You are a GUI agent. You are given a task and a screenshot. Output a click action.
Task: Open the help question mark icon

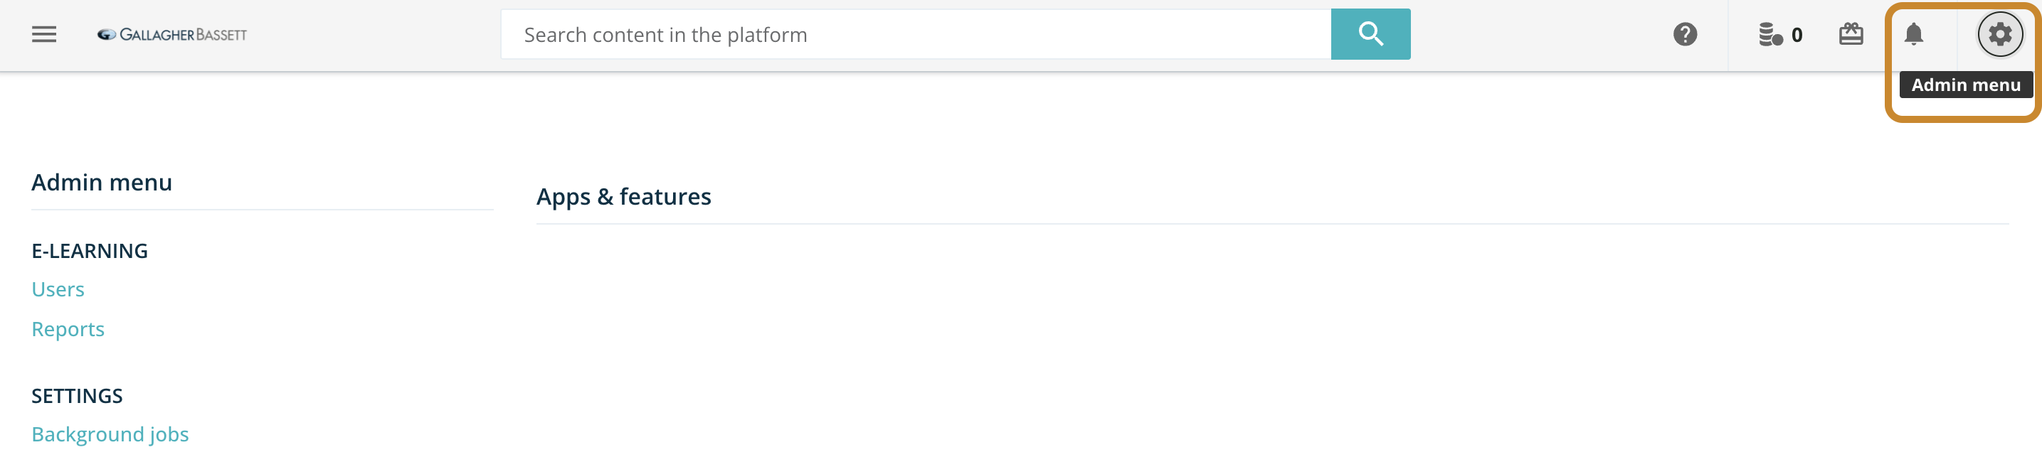[1685, 34]
